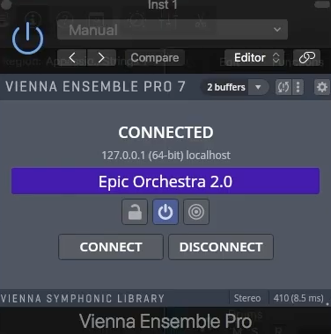Go to previous preset with left arrow
The height and width of the screenshot is (334, 331).
(x=72, y=57)
